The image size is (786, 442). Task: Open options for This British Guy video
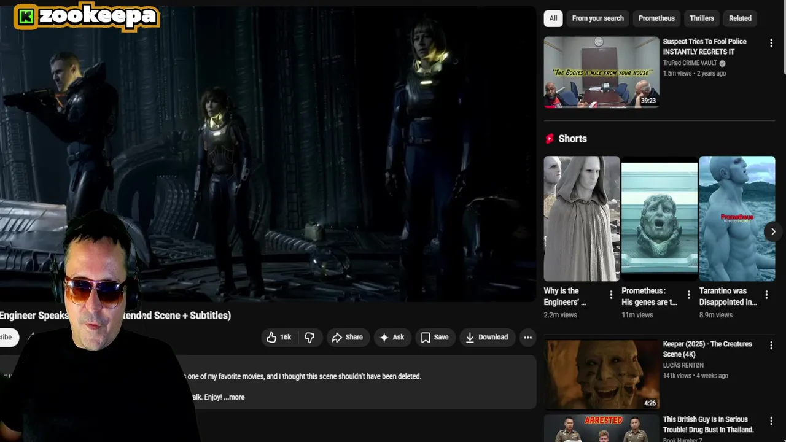[x=771, y=421]
